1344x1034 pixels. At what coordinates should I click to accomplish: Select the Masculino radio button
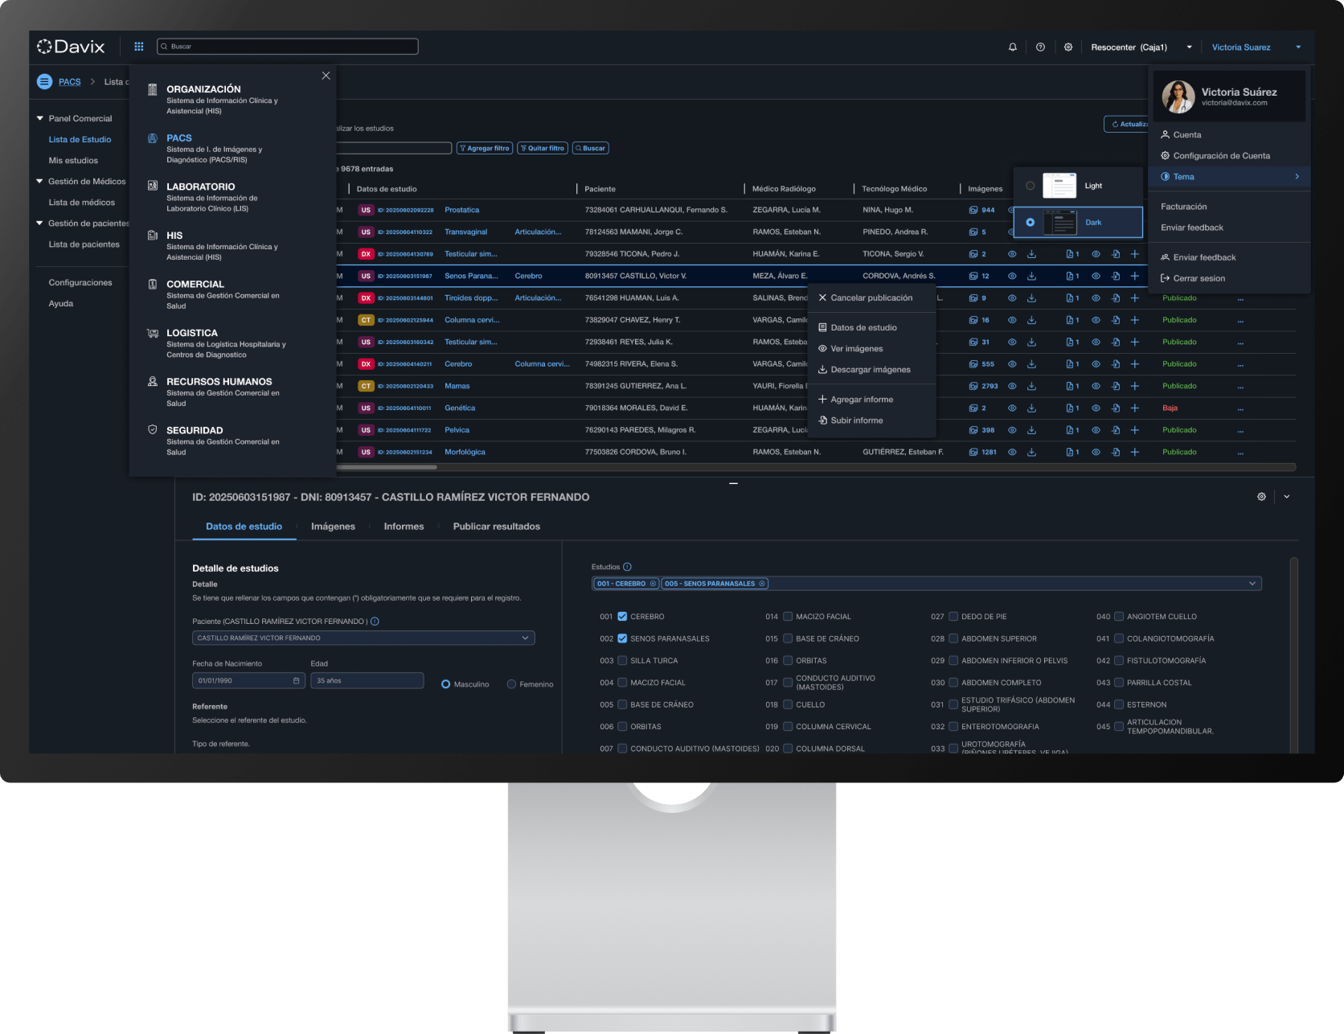(x=445, y=684)
